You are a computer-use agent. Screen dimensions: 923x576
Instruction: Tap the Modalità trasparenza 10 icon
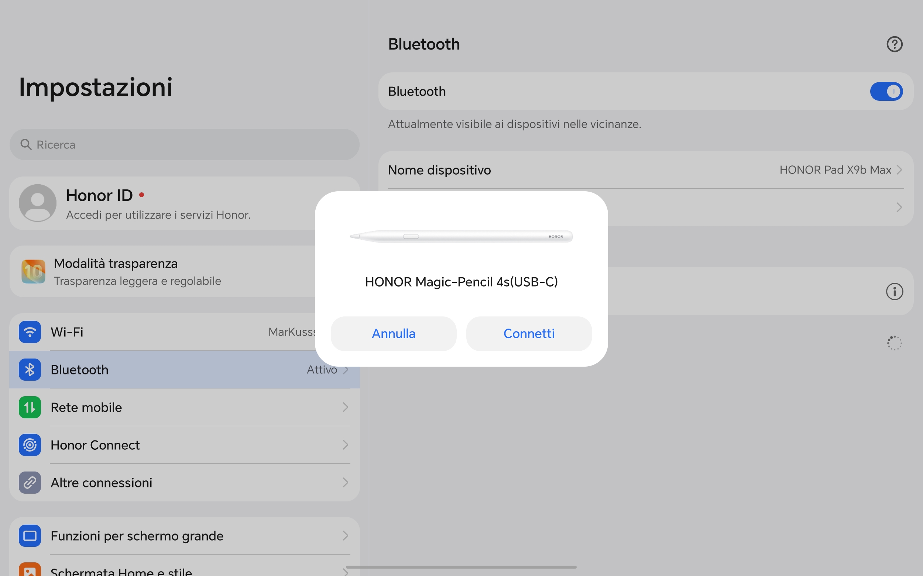(34, 272)
